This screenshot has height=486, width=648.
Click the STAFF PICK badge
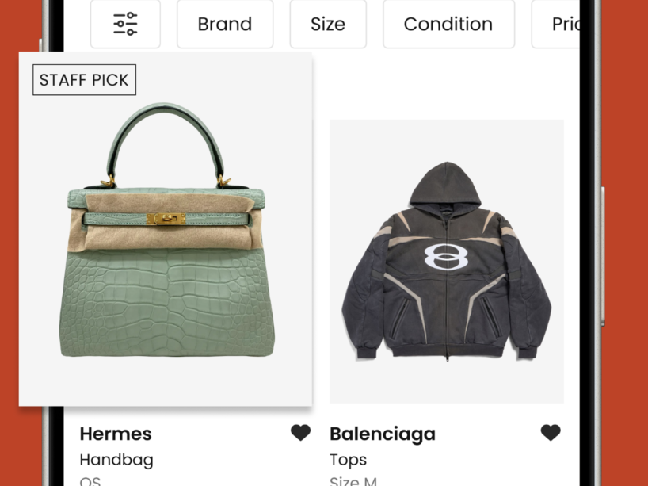point(85,80)
